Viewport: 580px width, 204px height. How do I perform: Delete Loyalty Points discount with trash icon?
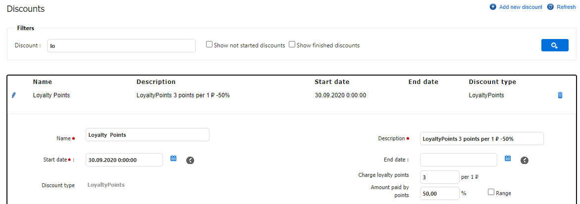point(560,95)
